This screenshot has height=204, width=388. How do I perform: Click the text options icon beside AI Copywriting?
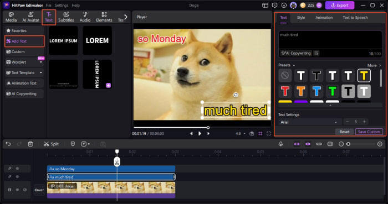click(316, 53)
